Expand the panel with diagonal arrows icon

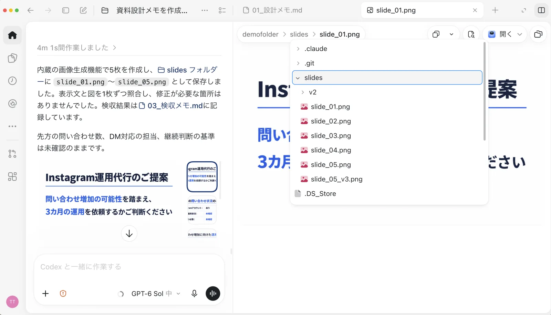point(524,10)
